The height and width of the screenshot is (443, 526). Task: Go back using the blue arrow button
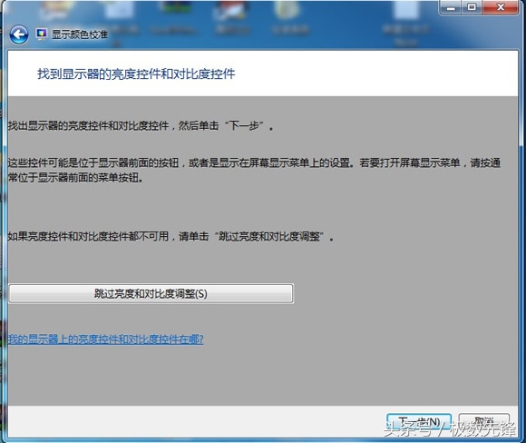[19, 34]
